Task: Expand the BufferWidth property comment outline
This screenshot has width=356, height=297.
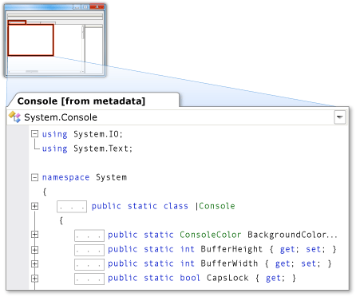Action: click(34, 263)
